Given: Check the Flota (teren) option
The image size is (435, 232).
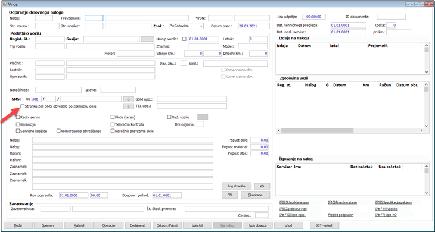Looking at the screenshot, I should pos(113,117).
